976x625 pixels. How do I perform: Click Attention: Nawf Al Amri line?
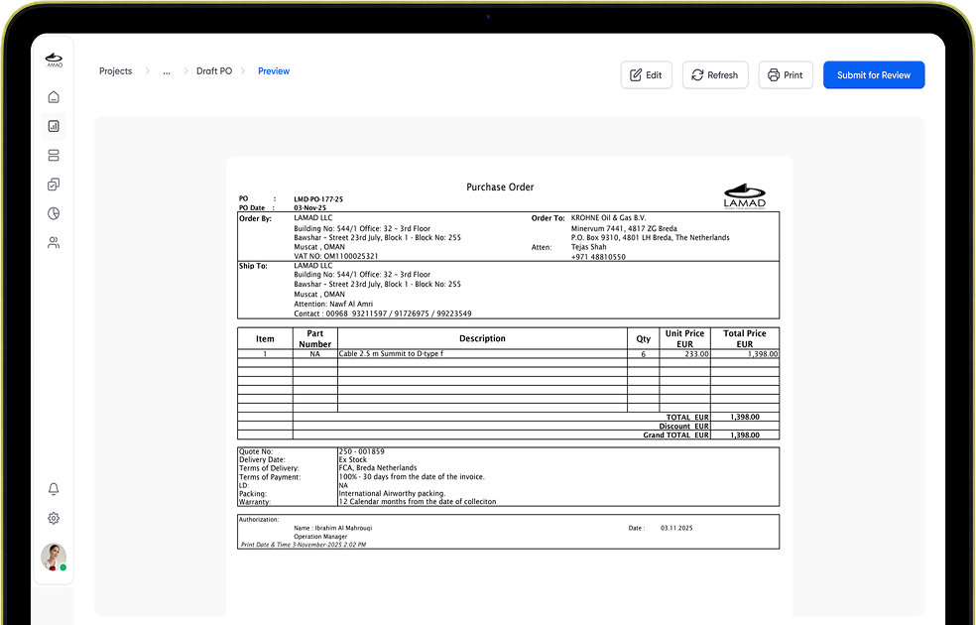pyautogui.click(x=333, y=304)
